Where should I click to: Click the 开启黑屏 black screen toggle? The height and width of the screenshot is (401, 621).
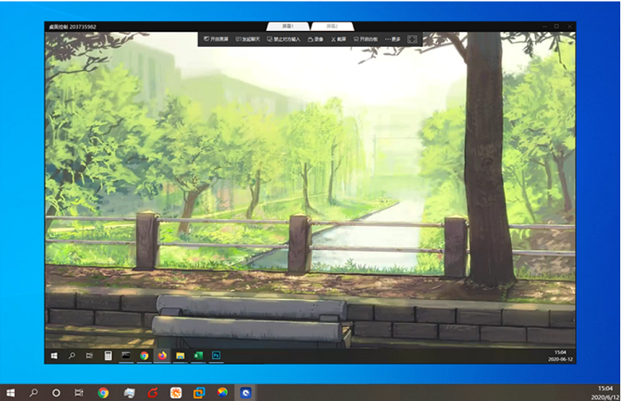click(x=216, y=39)
